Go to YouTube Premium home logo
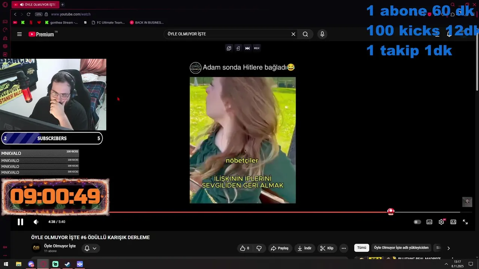The image size is (479, 269). [41, 34]
